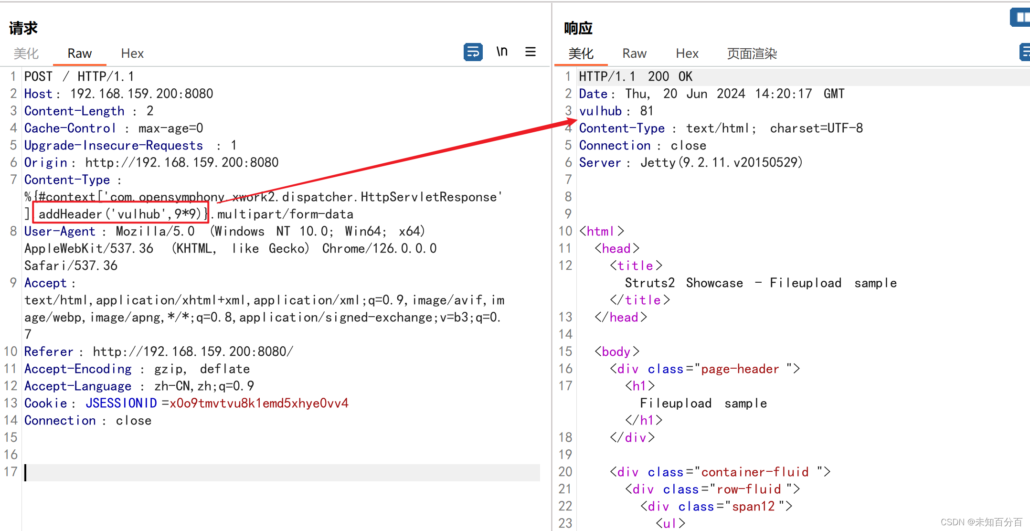Image resolution: width=1030 pixels, height=531 pixels.
Task: Click the Content-Length header in request
Action: (74, 111)
